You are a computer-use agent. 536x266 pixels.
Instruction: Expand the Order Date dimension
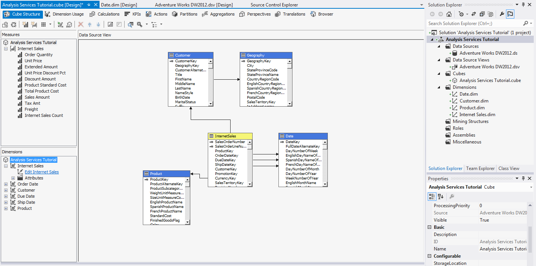(x=6, y=184)
